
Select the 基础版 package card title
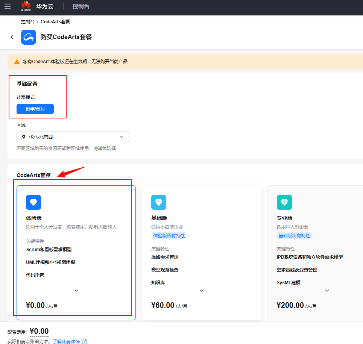click(159, 218)
